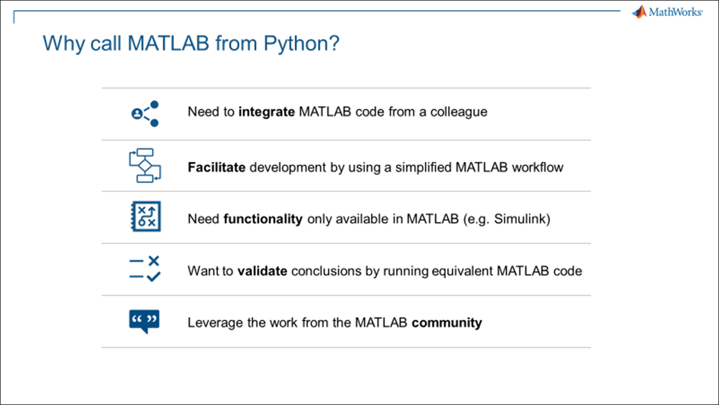The height and width of the screenshot is (405, 719).
Task: Select the slide title Why call MATLAB from Python
Action: pos(191,44)
